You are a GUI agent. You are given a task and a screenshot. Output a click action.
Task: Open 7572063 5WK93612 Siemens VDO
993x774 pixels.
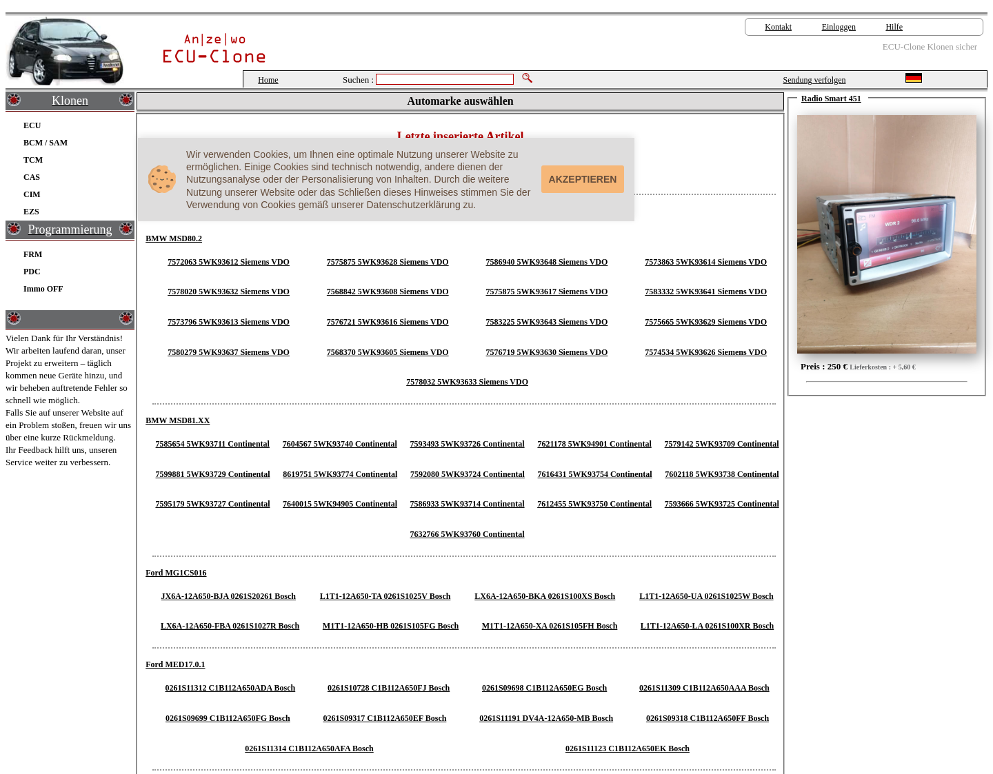[228, 262]
